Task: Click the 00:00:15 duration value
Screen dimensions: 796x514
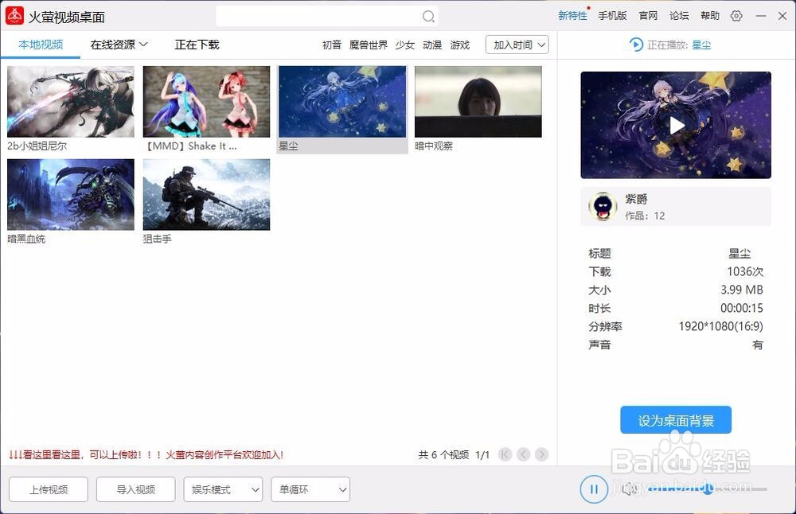Action: coord(742,308)
